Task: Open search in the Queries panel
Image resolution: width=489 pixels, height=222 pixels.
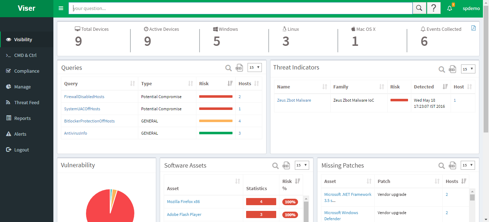Action: click(x=228, y=68)
